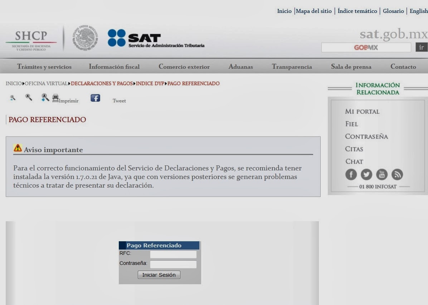
Task: Open Comercio exterior menu
Action: pyautogui.click(x=184, y=67)
